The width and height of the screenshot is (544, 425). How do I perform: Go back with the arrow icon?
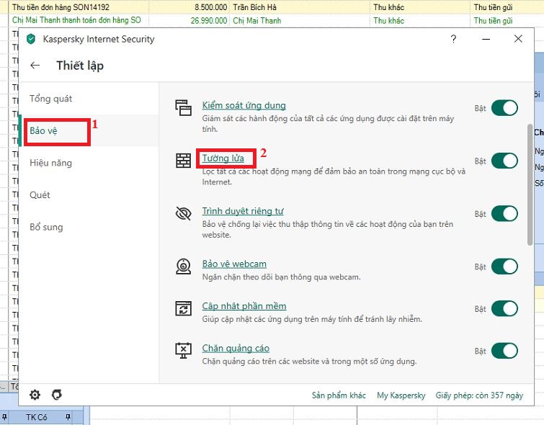(35, 66)
